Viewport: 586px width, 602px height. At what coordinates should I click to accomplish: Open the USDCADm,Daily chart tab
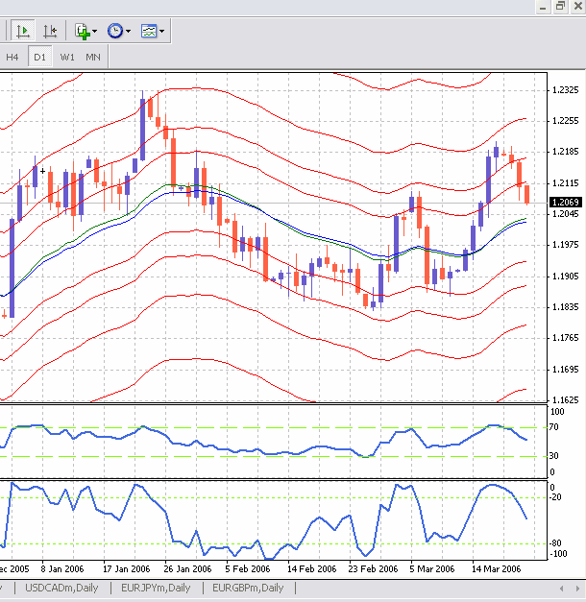tap(62, 588)
